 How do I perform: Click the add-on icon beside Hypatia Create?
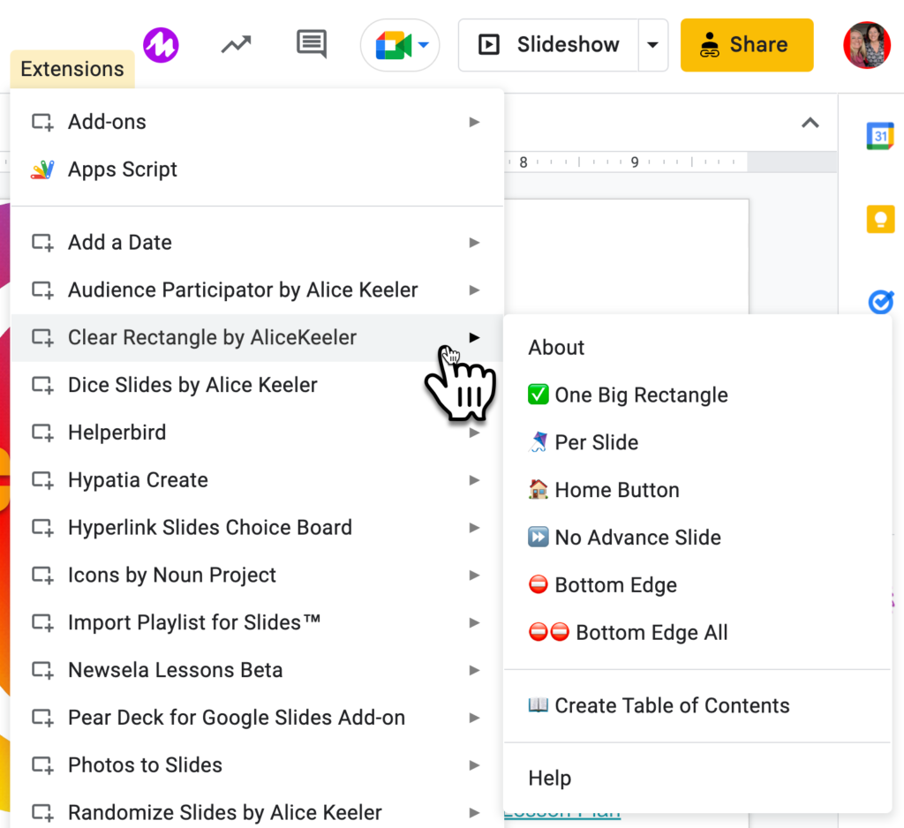pyautogui.click(x=42, y=480)
